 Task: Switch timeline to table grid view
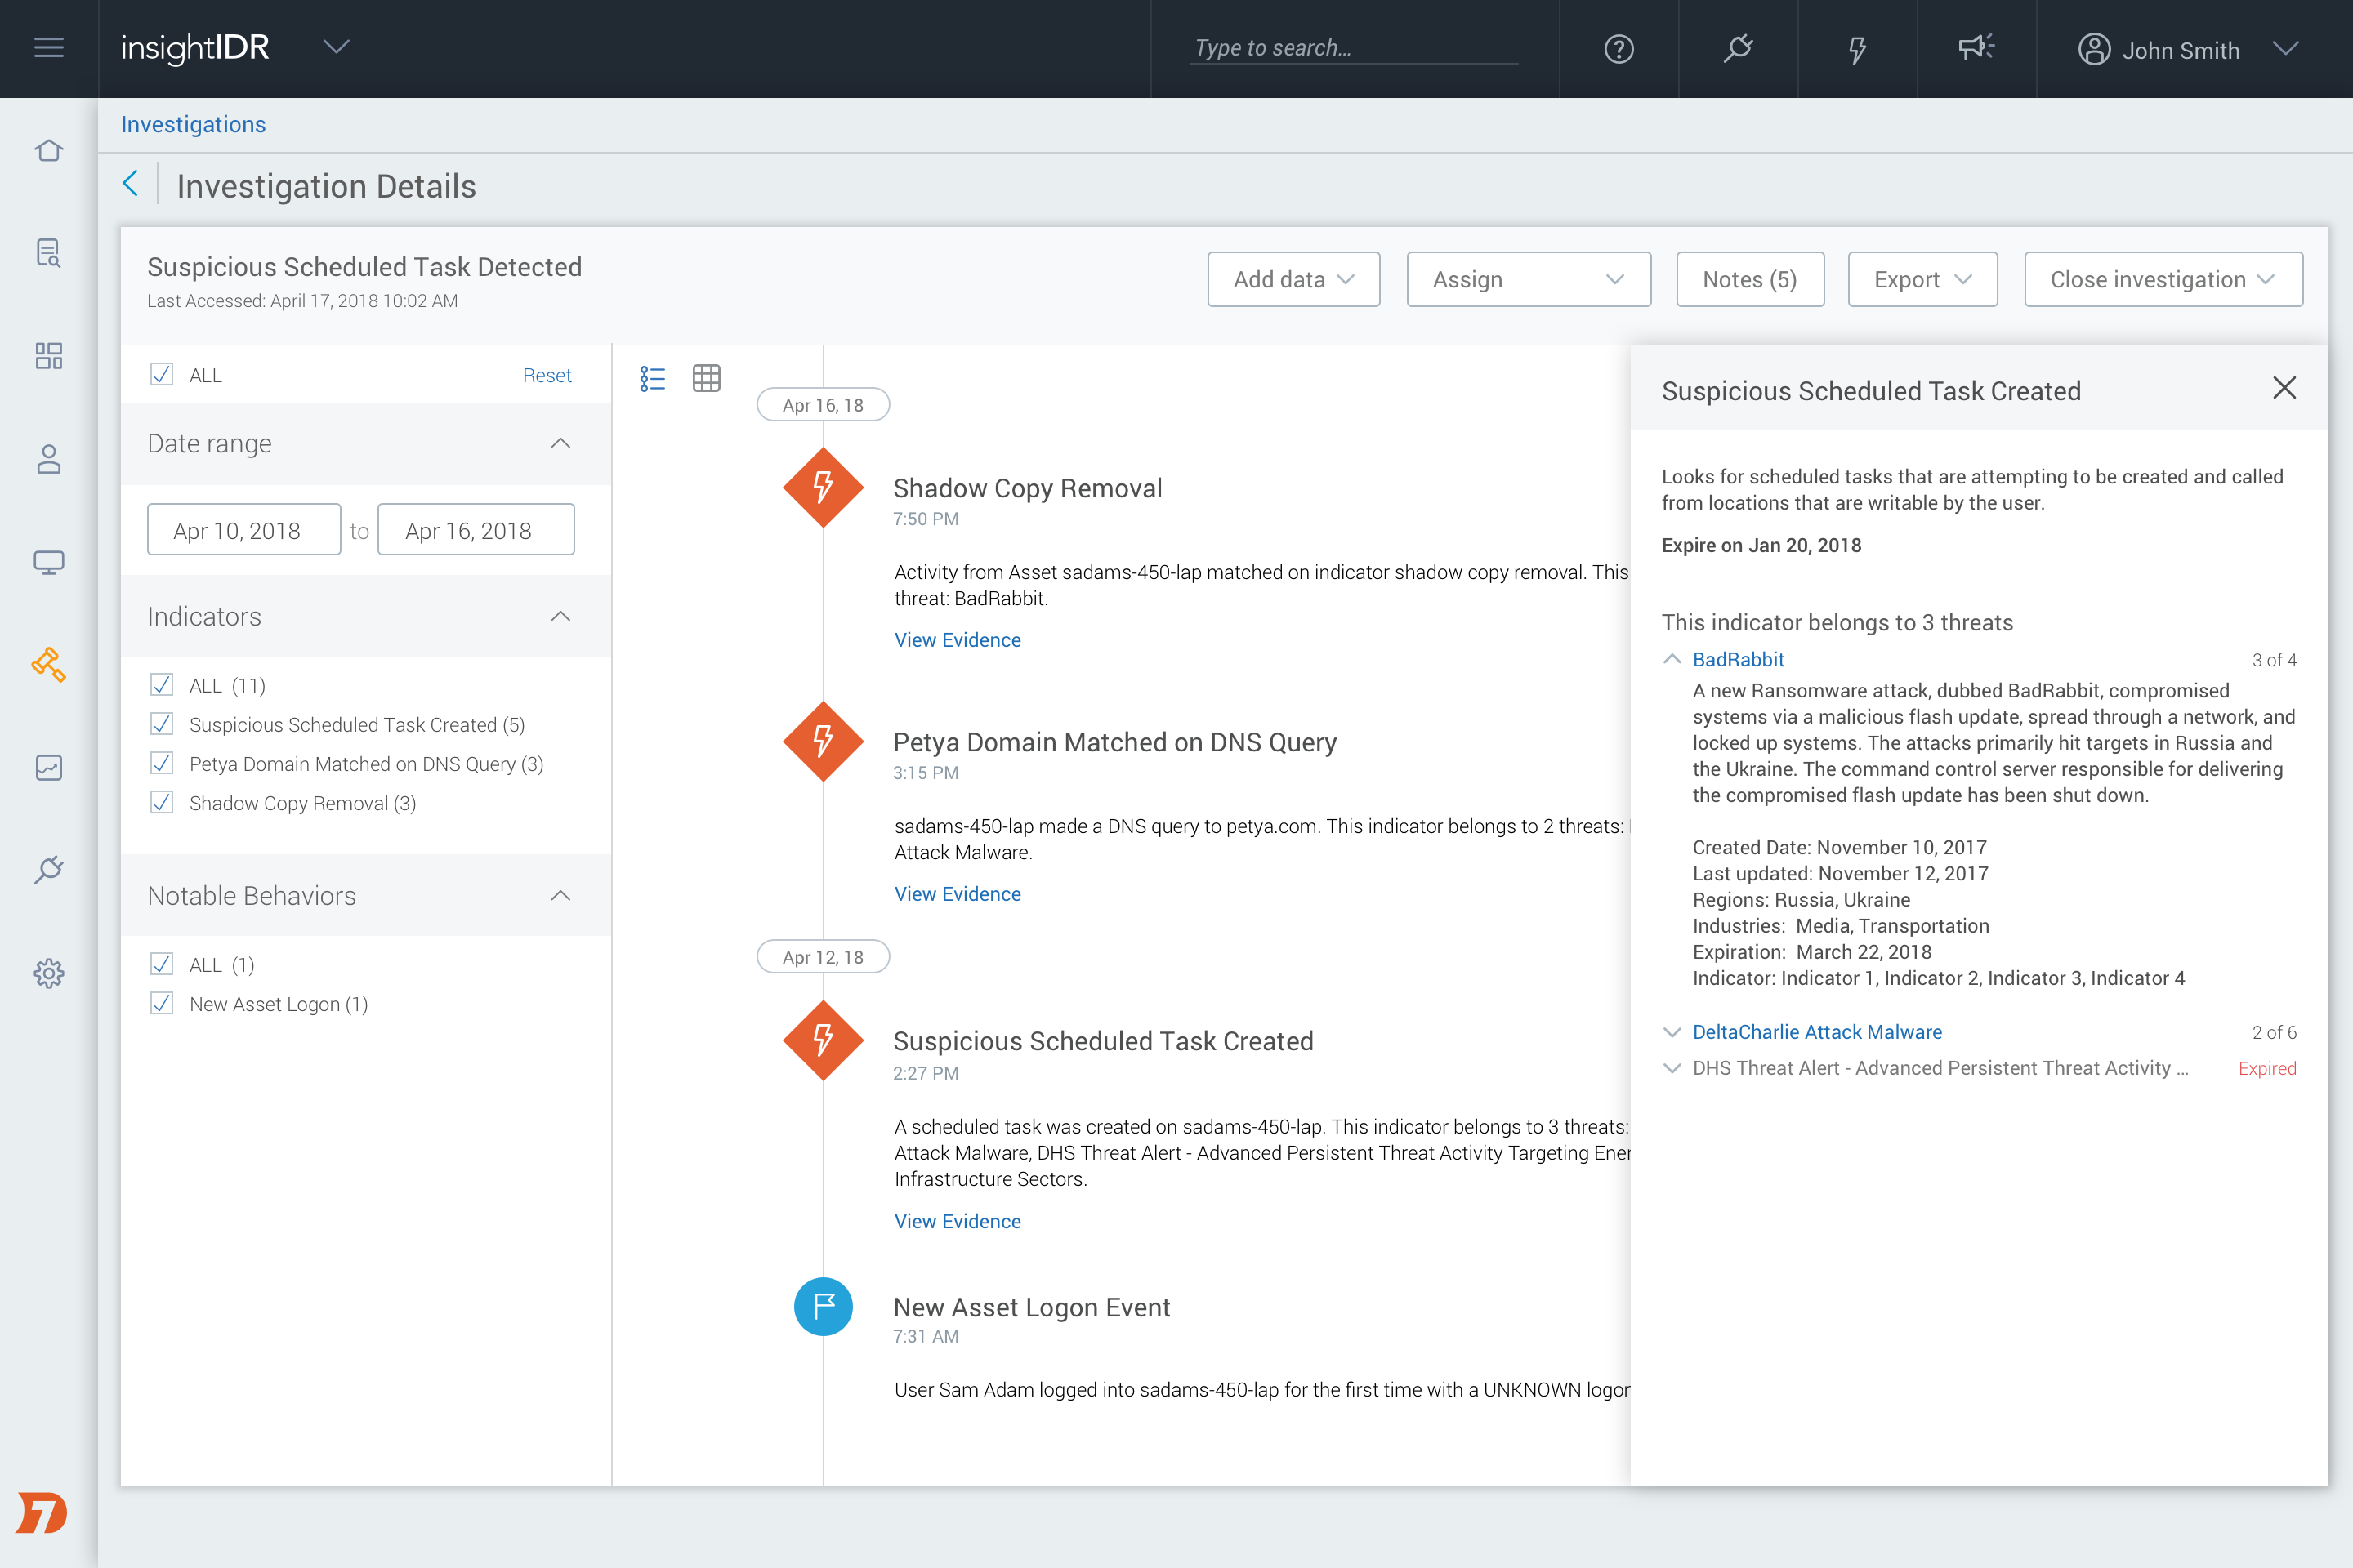(x=706, y=378)
